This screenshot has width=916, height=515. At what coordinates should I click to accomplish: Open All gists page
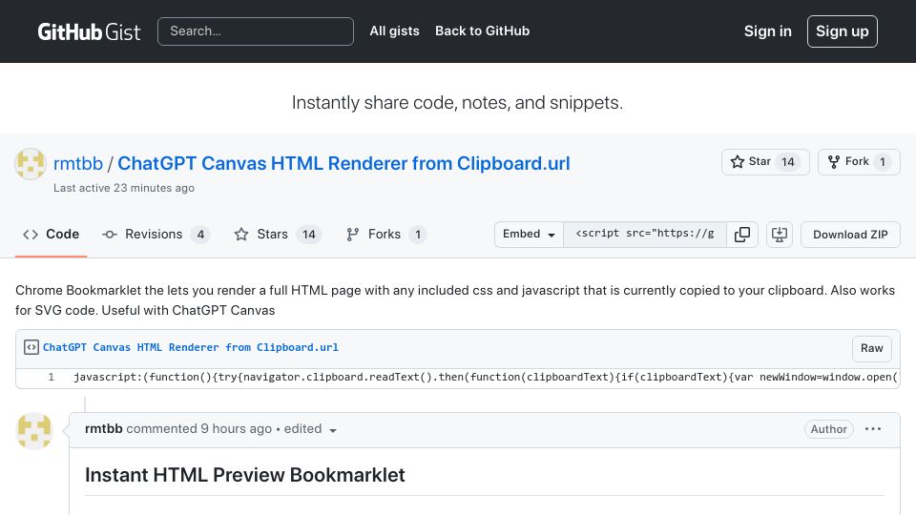click(x=394, y=31)
